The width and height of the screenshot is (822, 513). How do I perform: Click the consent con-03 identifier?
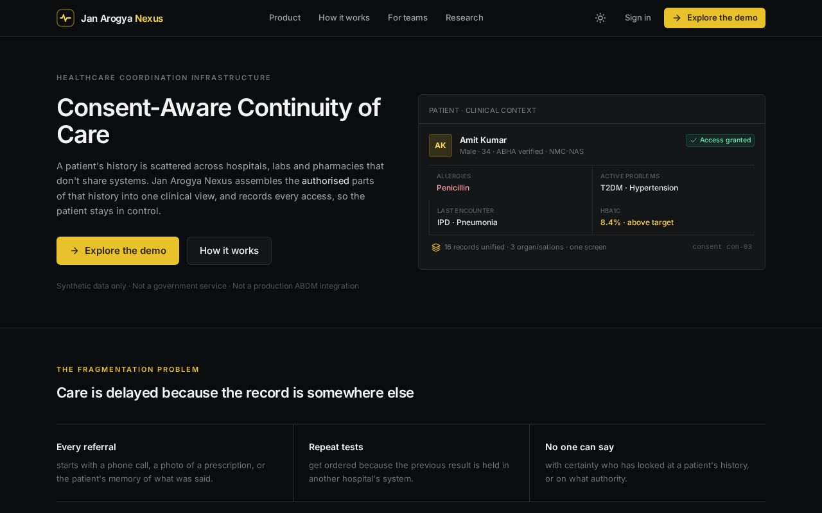pos(722,247)
